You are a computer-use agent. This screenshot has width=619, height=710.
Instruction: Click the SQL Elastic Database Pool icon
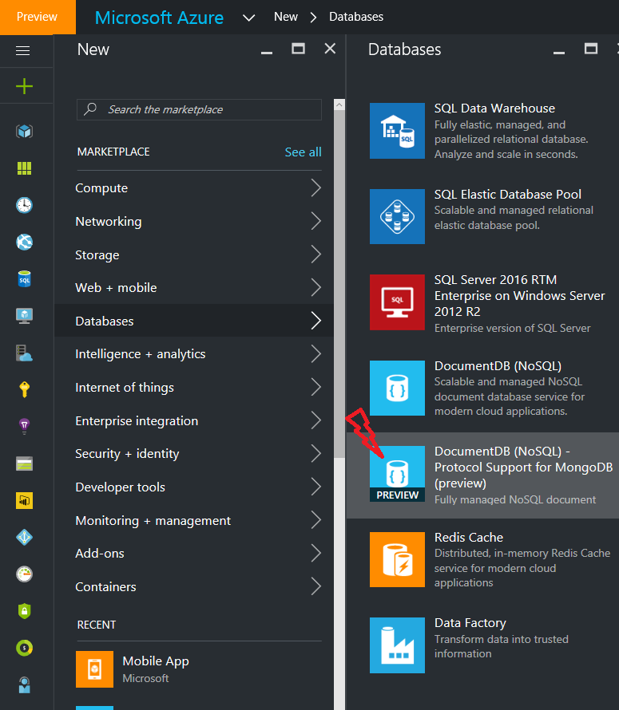pos(397,216)
